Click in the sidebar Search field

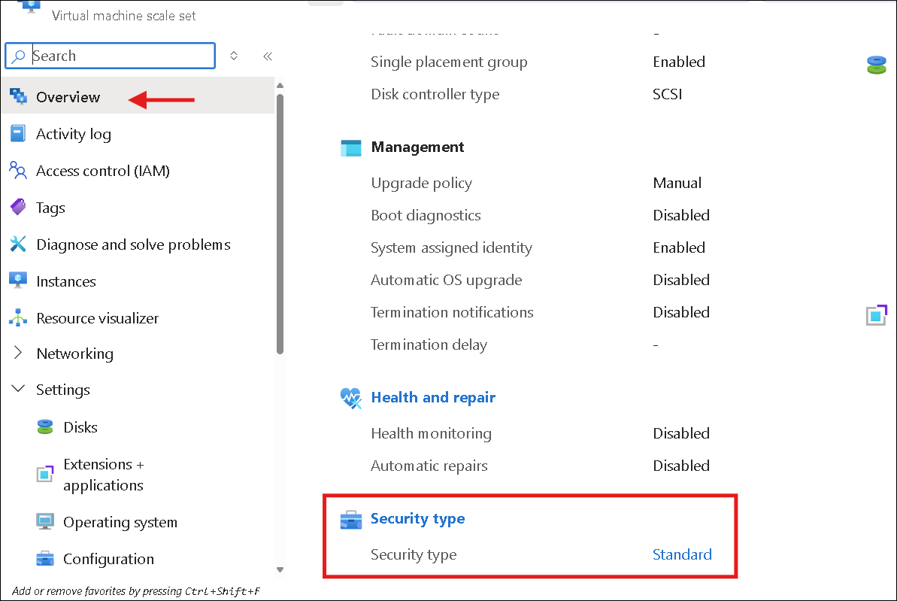tap(120, 56)
